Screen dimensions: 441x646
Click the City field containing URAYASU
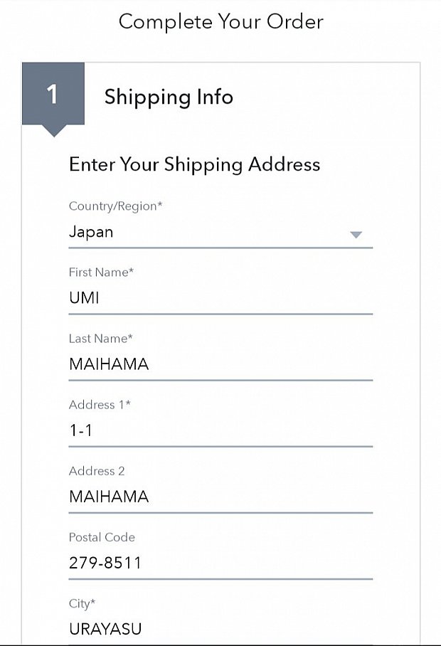pos(220,629)
